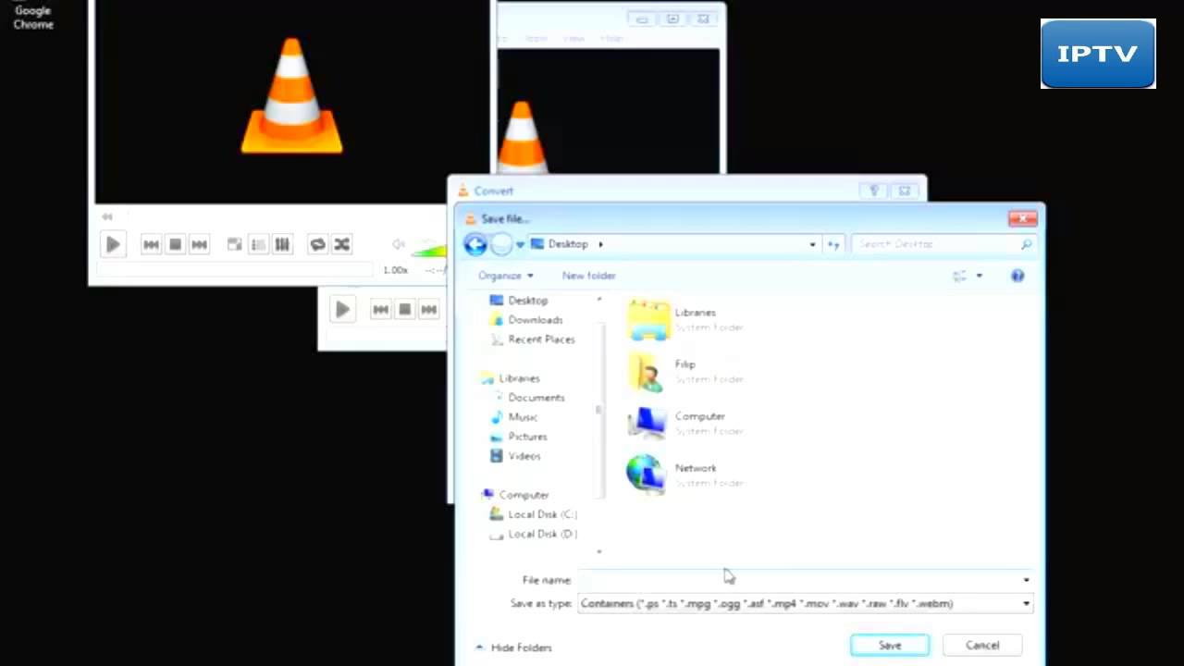Select Pictures in the navigation pane
Viewport: 1184px width, 666px height.
[527, 437]
